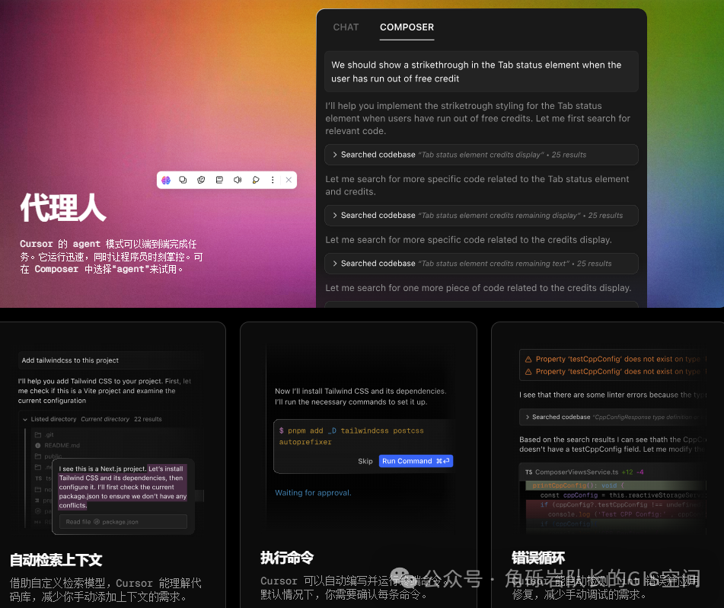Click the translate icon in floating toolbar
The height and width of the screenshot is (608, 724).
pyautogui.click(x=201, y=180)
